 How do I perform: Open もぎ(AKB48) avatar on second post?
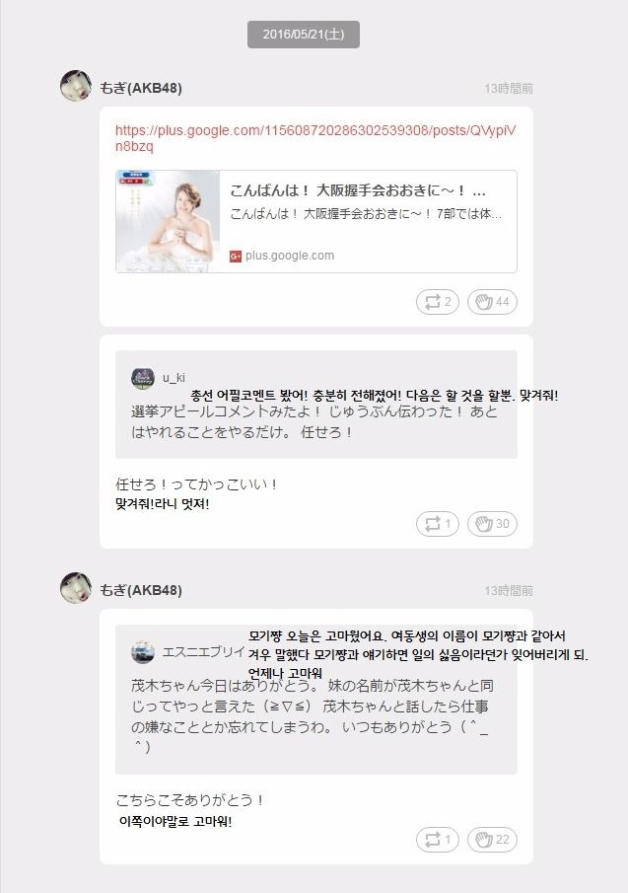point(76,588)
